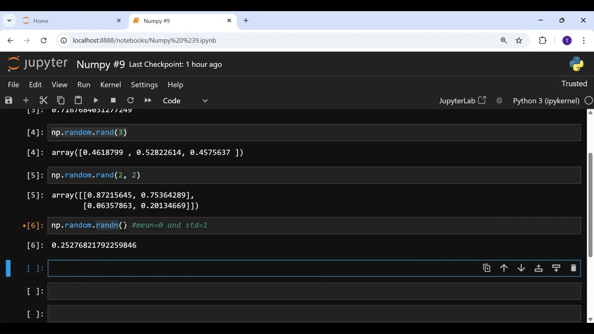This screenshot has width=594, height=334.
Task: Click the Python logo icon
Action: pyautogui.click(x=576, y=64)
